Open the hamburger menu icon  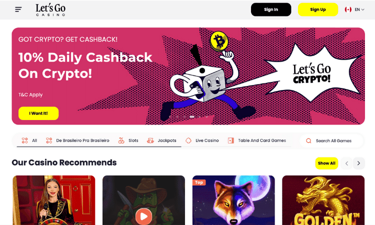18,9
